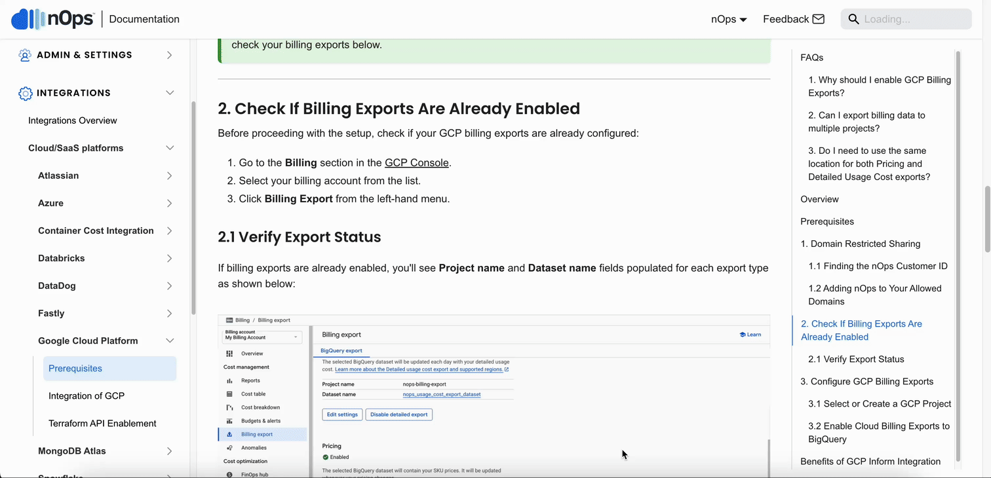Click the Edit settings button
This screenshot has height=478, width=991.
pos(341,414)
